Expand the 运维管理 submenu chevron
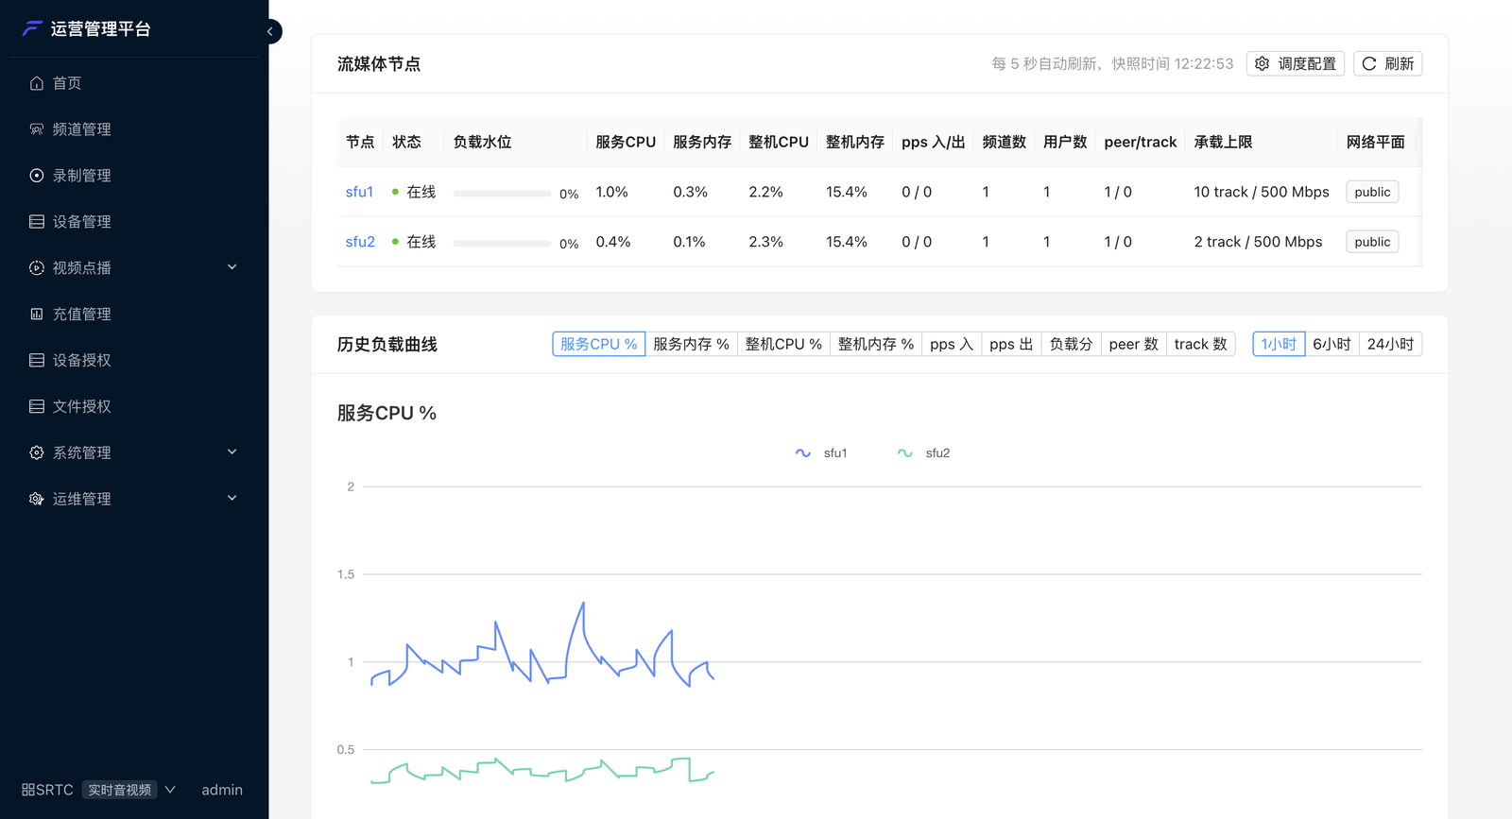The width and height of the screenshot is (1512, 819). tap(232, 498)
